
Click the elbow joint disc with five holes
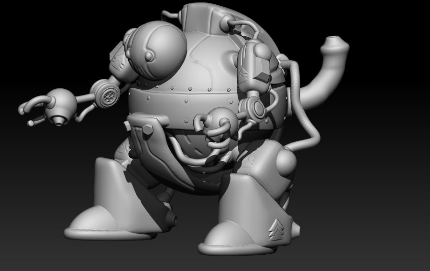(x=110, y=96)
